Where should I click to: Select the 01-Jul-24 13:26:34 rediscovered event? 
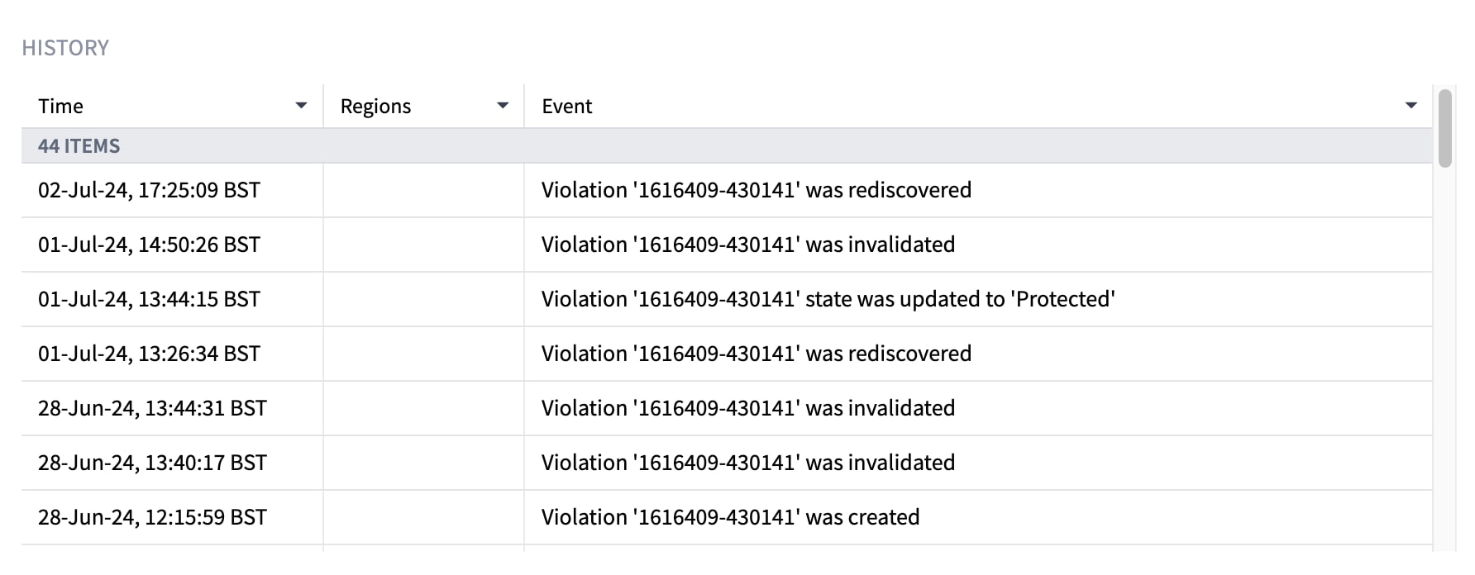tap(757, 354)
